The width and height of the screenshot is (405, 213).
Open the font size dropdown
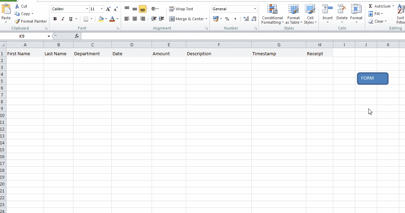coord(102,9)
